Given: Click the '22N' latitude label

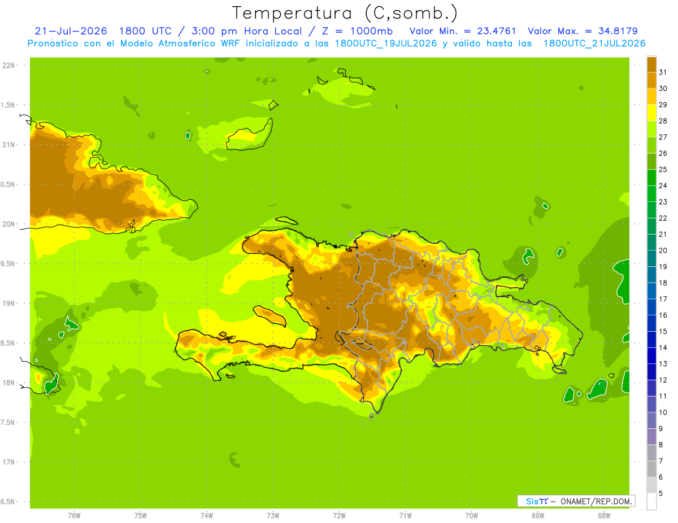Looking at the screenshot, I should click(x=8, y=65).
